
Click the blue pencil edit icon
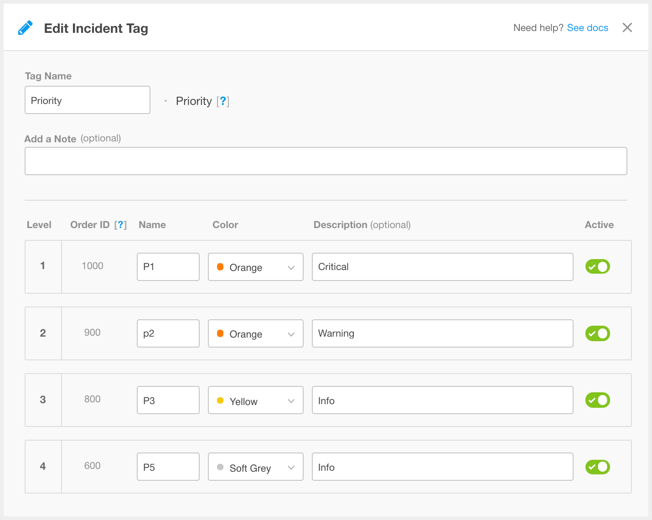coord(26,28)
